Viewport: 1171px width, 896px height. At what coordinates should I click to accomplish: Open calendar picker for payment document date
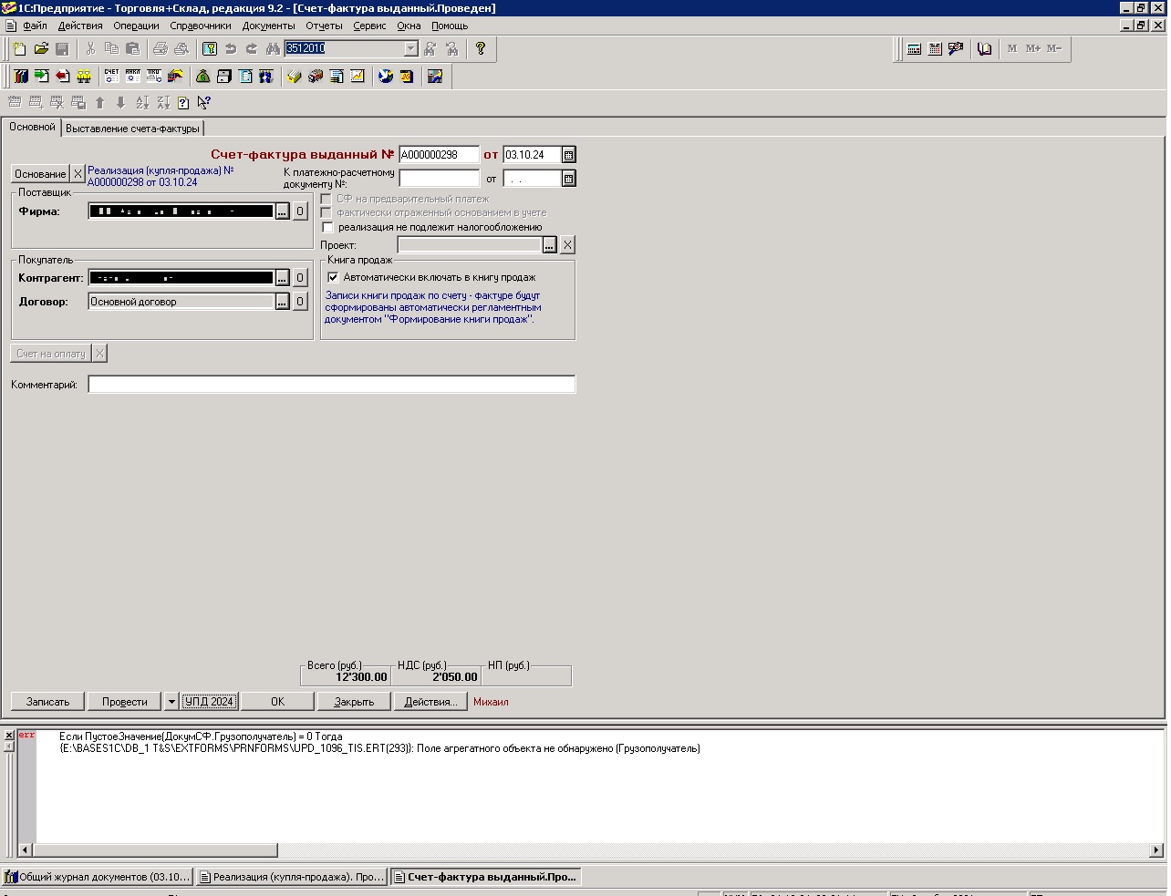(568, 179)
